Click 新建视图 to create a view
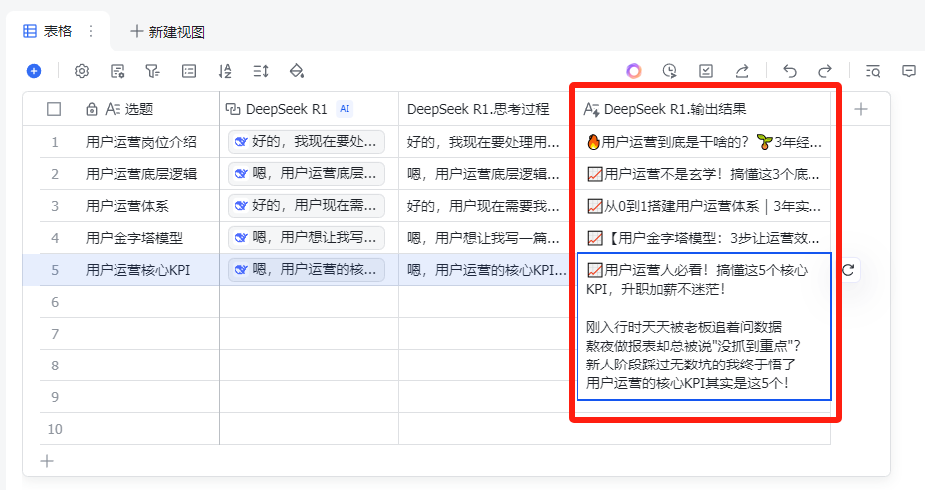 pos(168,32)
